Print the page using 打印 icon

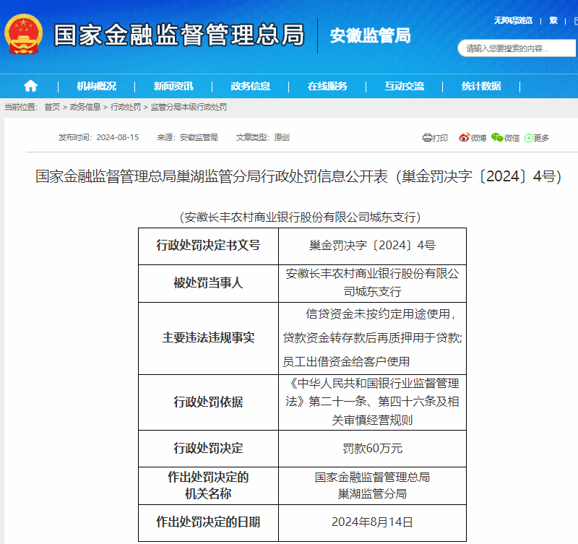click(436, 138)
